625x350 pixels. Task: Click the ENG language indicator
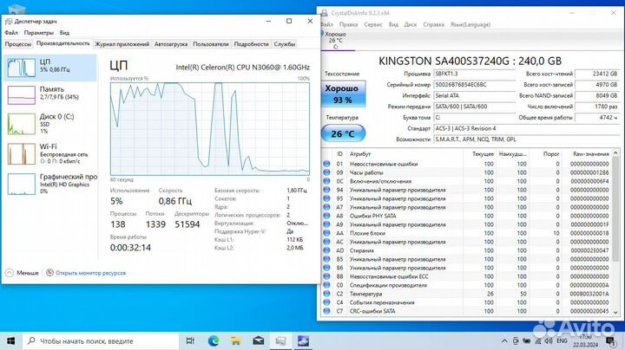click(562, 340)
